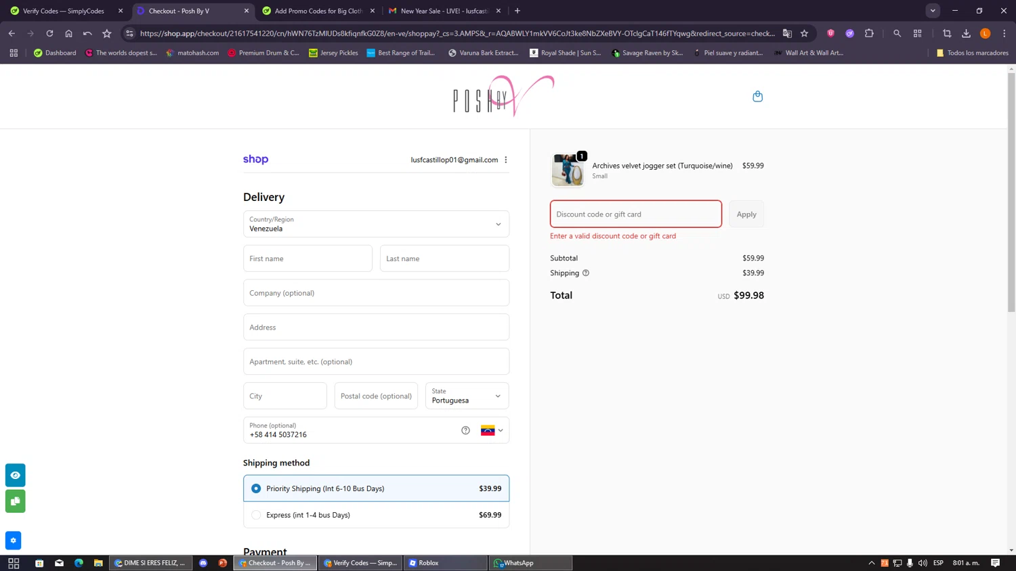Open the browser extensions puzzle icon

[x=869, y=33]
